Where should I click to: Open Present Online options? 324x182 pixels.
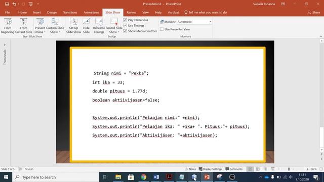point(39,26)
